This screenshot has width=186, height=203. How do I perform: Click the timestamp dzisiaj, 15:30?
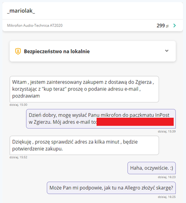tap(18, 105)
